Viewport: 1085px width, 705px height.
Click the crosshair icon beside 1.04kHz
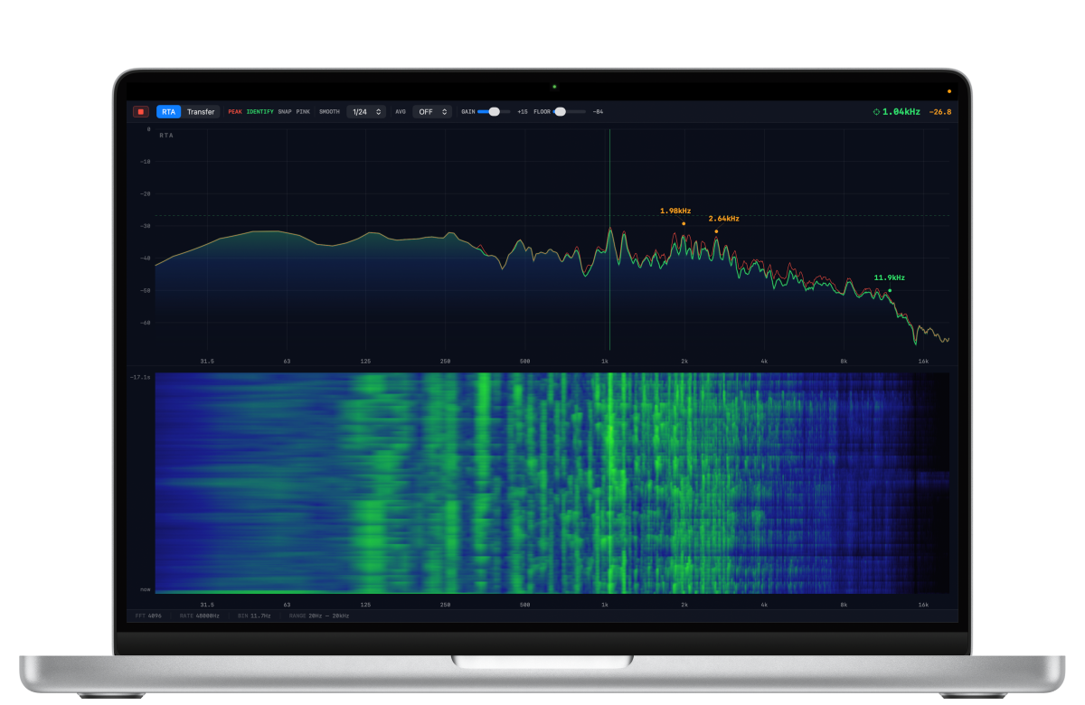(875, 112)
